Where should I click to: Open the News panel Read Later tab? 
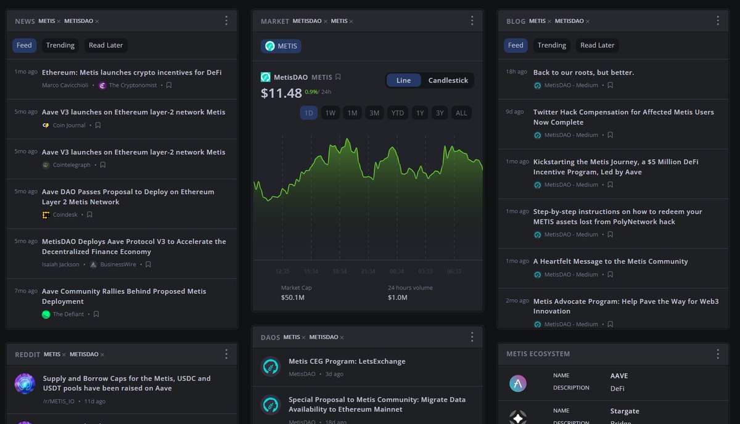106,46
